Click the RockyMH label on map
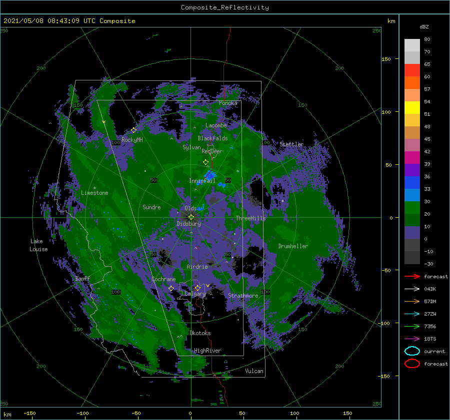 click(132, 140)
